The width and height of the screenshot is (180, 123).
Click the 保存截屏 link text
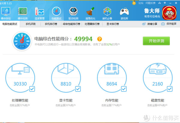(171, 24)
